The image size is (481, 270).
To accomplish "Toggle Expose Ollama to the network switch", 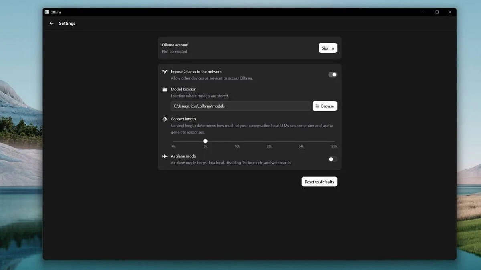I will (x=333, y=74).
